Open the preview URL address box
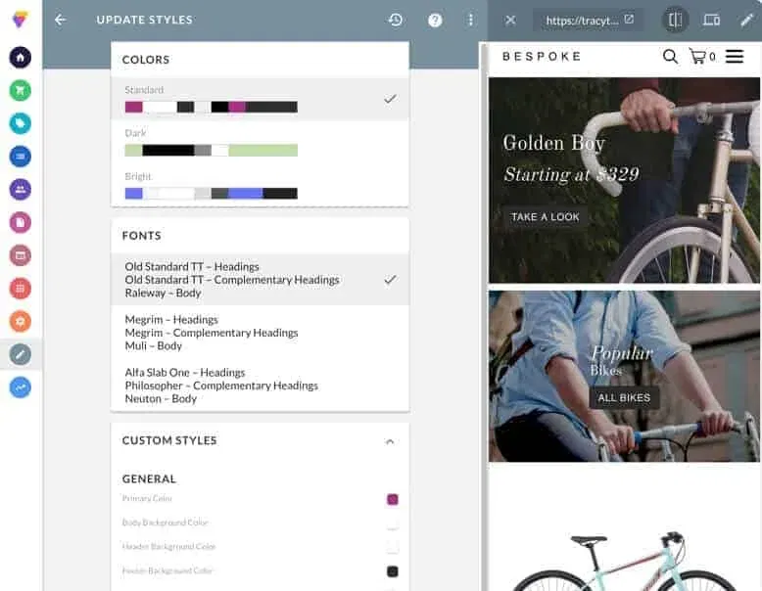The width and height of the screenshot is (762, 591). [x=589, y=20]
